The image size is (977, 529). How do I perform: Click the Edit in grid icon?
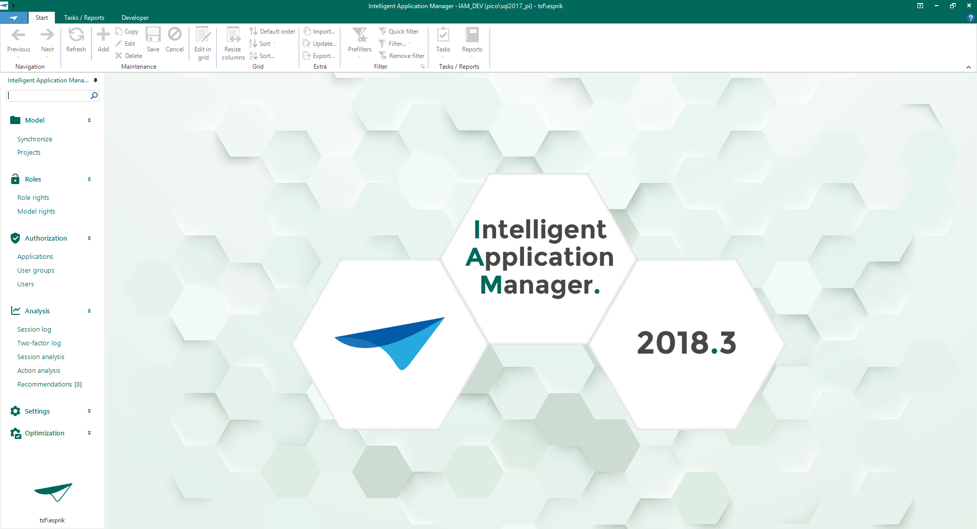(203, 35)
